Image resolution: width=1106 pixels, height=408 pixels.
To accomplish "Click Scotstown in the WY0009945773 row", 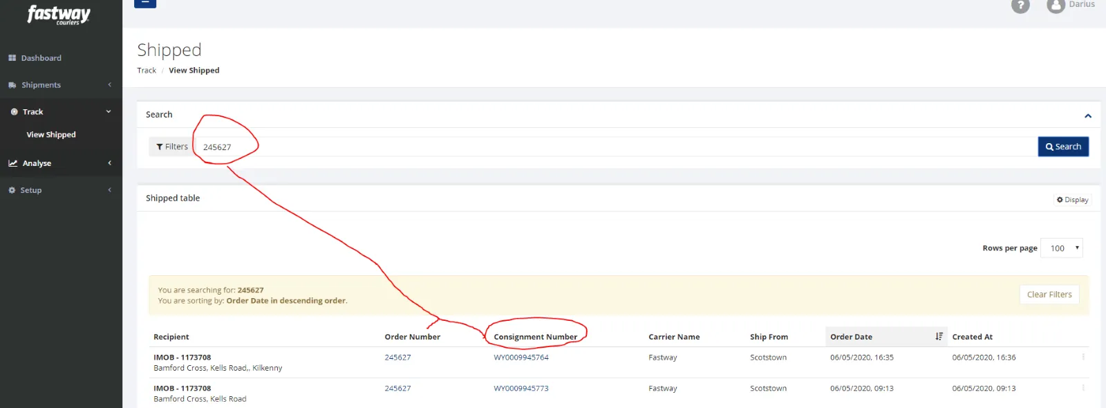I will 769,389.
